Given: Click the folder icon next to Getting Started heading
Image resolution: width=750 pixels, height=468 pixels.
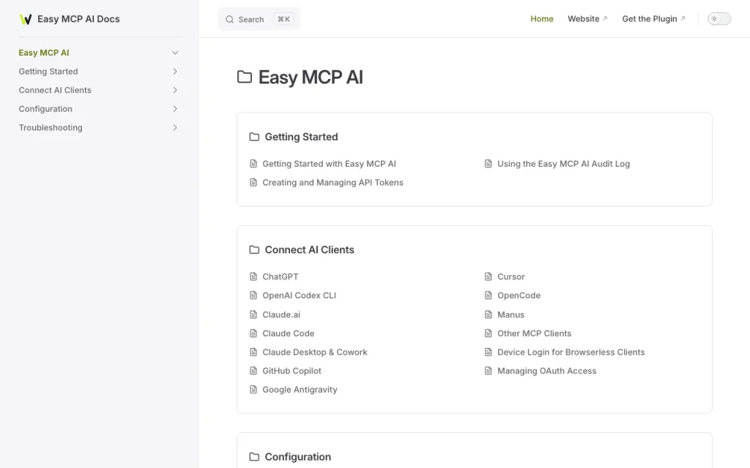Looking at the screenshot, I should tap(254, 137).
